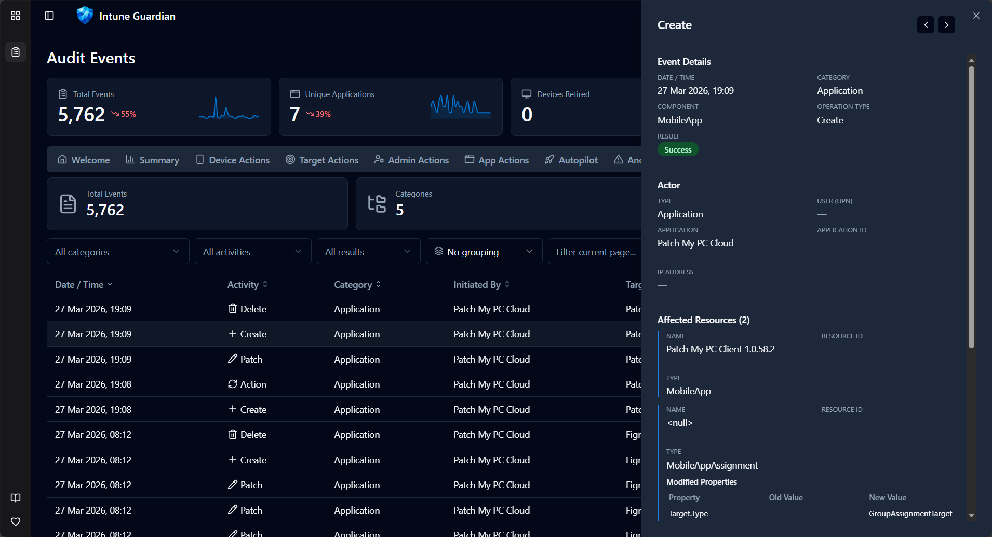Go to previous event with left chevron
This screenshot has width=992, height=537.
click(x=926, y=25)
